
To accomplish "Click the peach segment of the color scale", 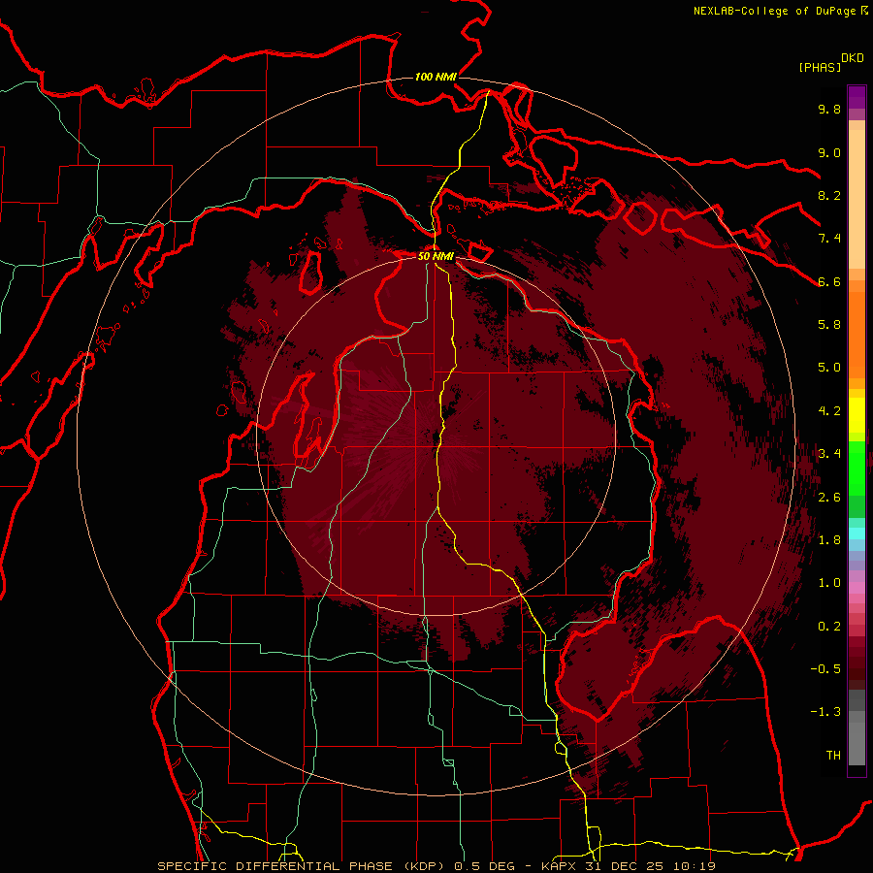I will point(857,201).
